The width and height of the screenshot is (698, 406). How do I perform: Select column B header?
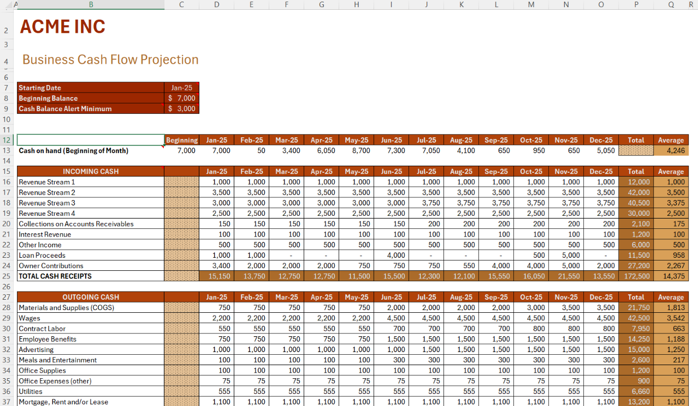coord(91,4)
